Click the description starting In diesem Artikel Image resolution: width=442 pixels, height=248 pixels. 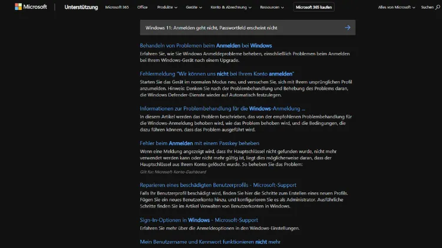tap(246, 123)
